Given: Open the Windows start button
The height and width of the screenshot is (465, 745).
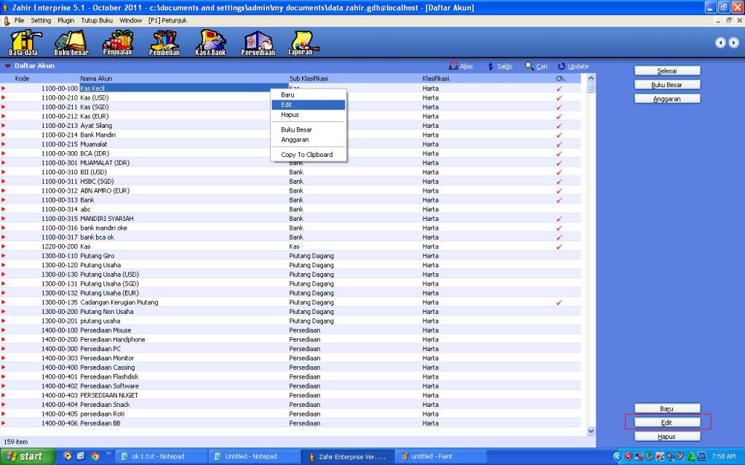Looking at the screenshot, I should 28,456.
